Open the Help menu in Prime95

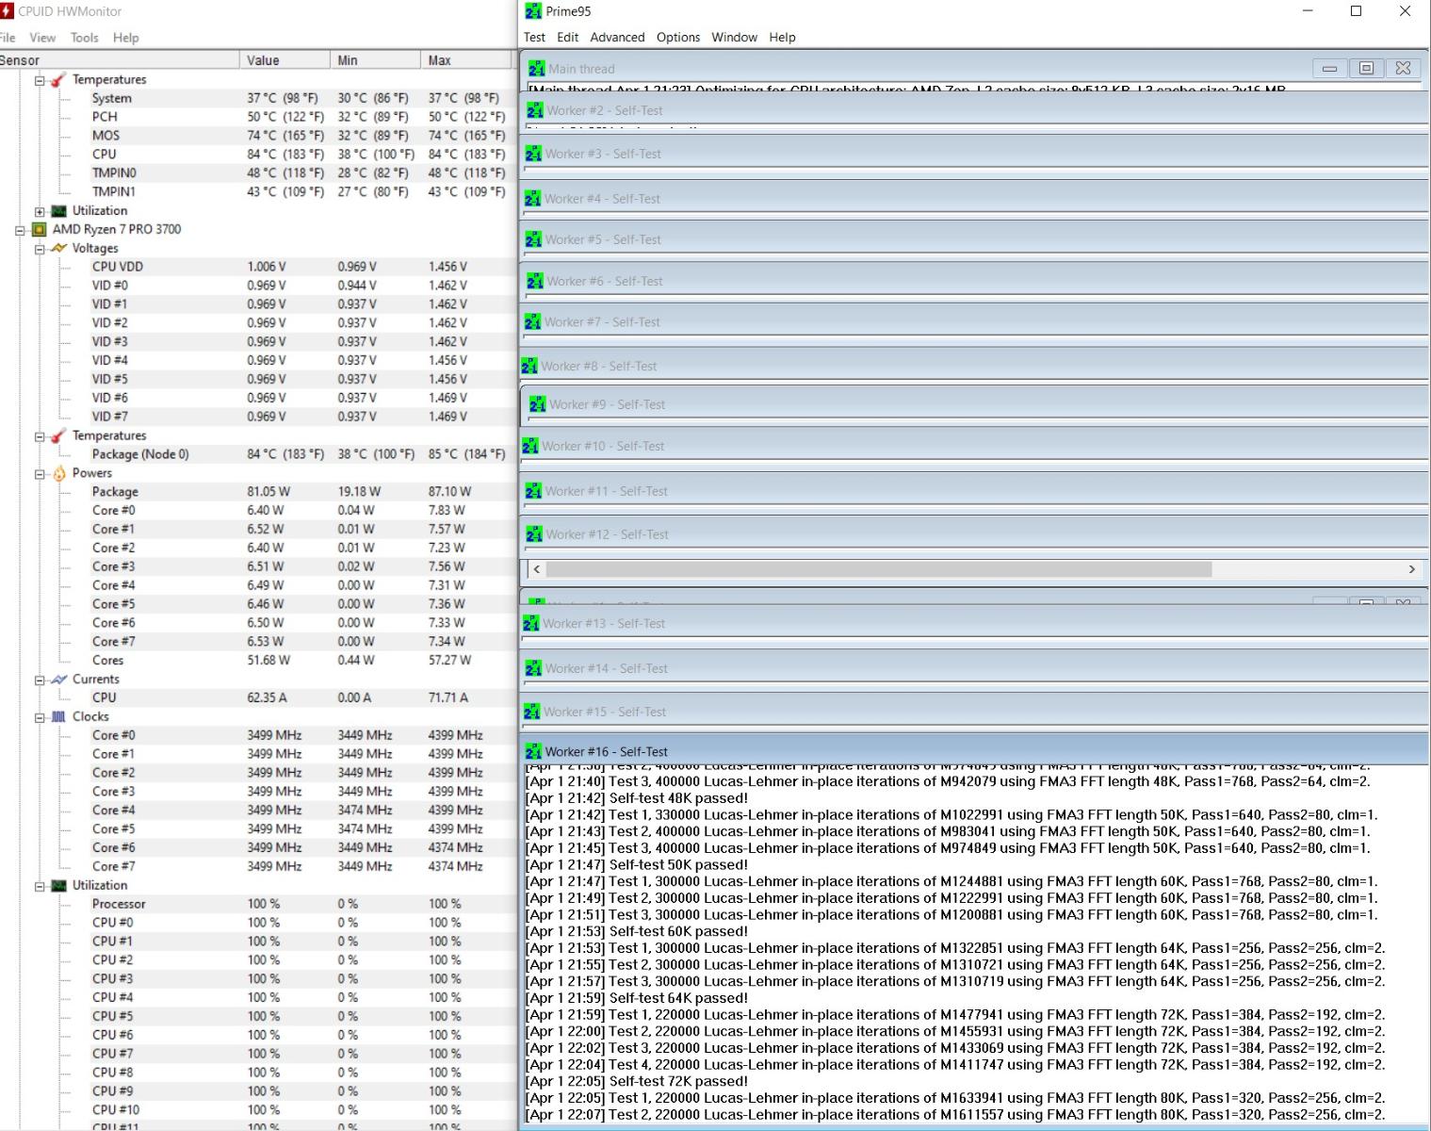pyautogui.click(x=782, y=38)
